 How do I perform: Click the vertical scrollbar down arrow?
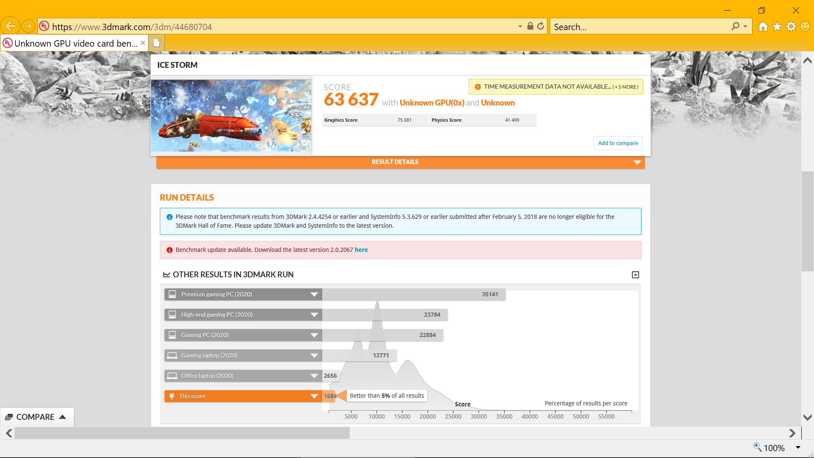pyautogui.click(x=808, y=417)
